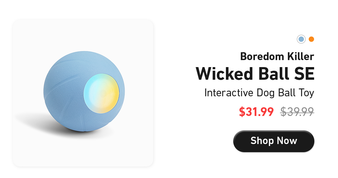Screen dimensions: 338x178
Task: Click the word "Killer" in the tagline
Action: pyautogui.click(x=300, y=56)
